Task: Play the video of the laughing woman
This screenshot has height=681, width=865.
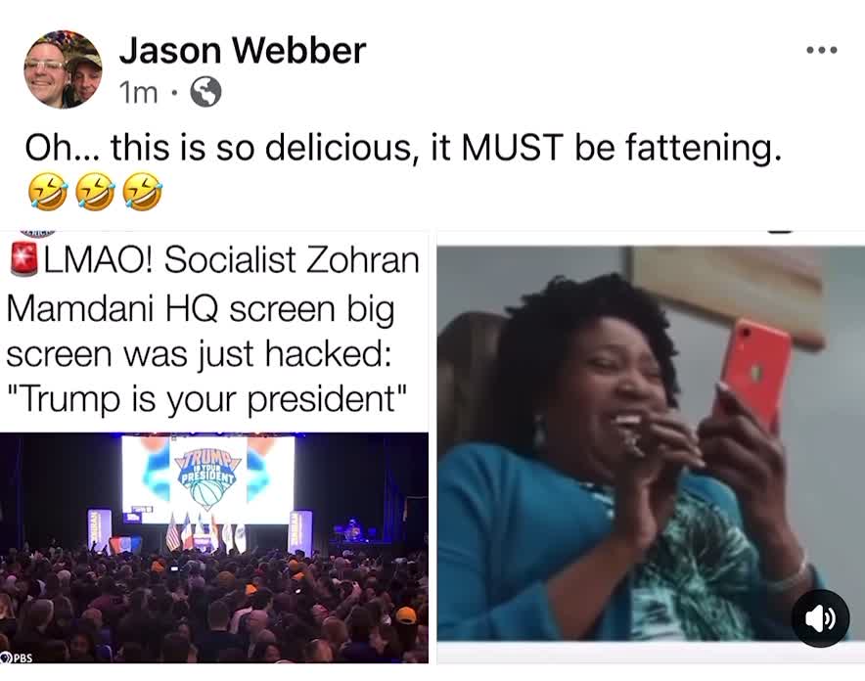Action: click(651, 444)
